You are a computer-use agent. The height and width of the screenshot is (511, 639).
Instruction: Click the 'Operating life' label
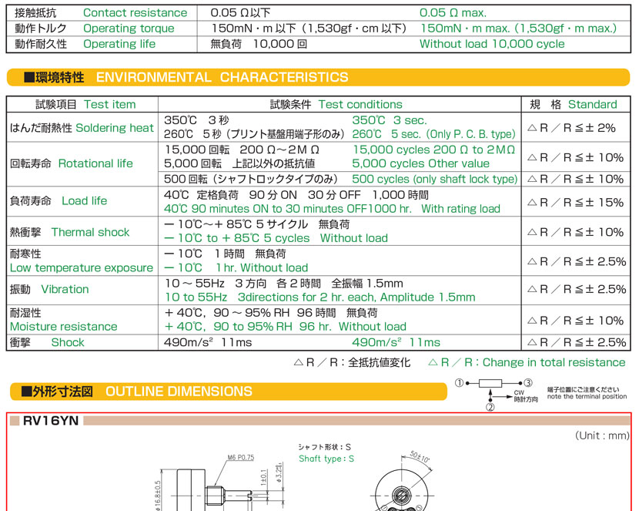tap(119, 44)
